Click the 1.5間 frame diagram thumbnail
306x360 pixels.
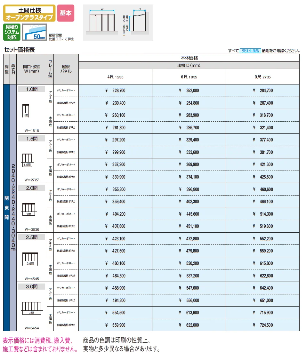[27, 160]
